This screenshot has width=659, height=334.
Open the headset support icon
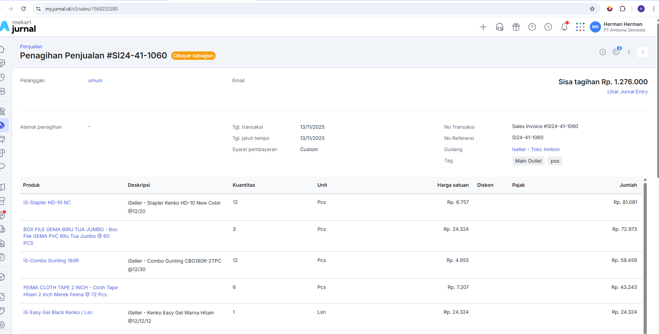[499, 27]
